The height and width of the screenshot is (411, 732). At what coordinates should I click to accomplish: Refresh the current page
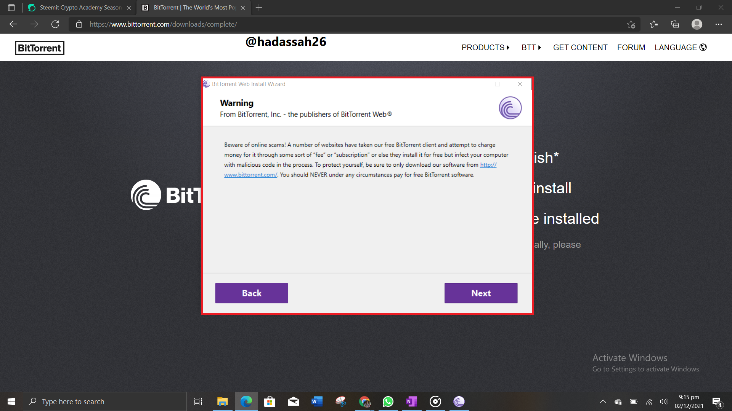(x=55, y=24)
